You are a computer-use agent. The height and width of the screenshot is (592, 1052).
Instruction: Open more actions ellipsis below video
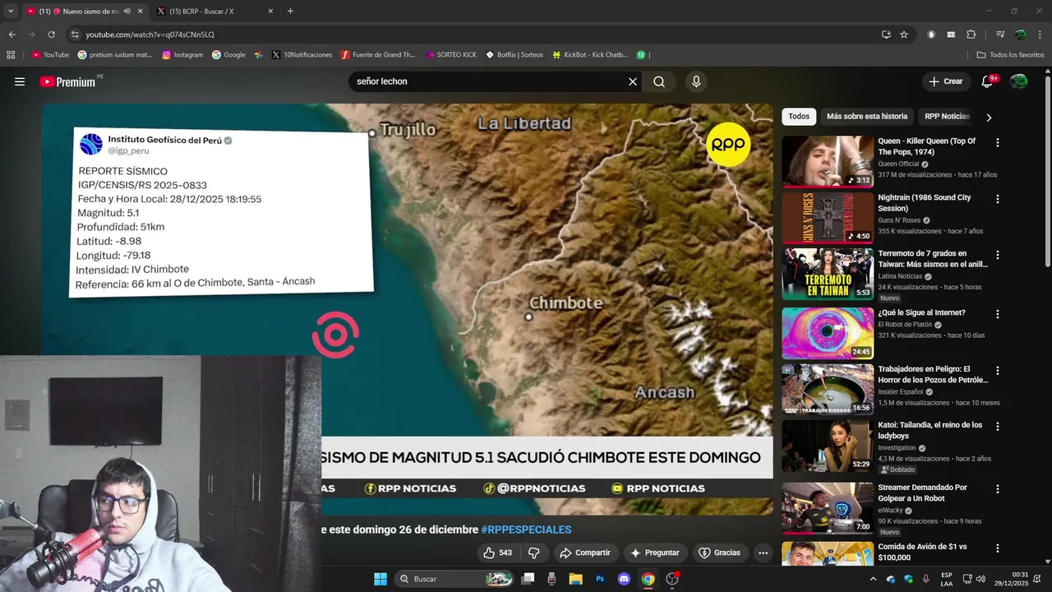click(x=763, y=553)
